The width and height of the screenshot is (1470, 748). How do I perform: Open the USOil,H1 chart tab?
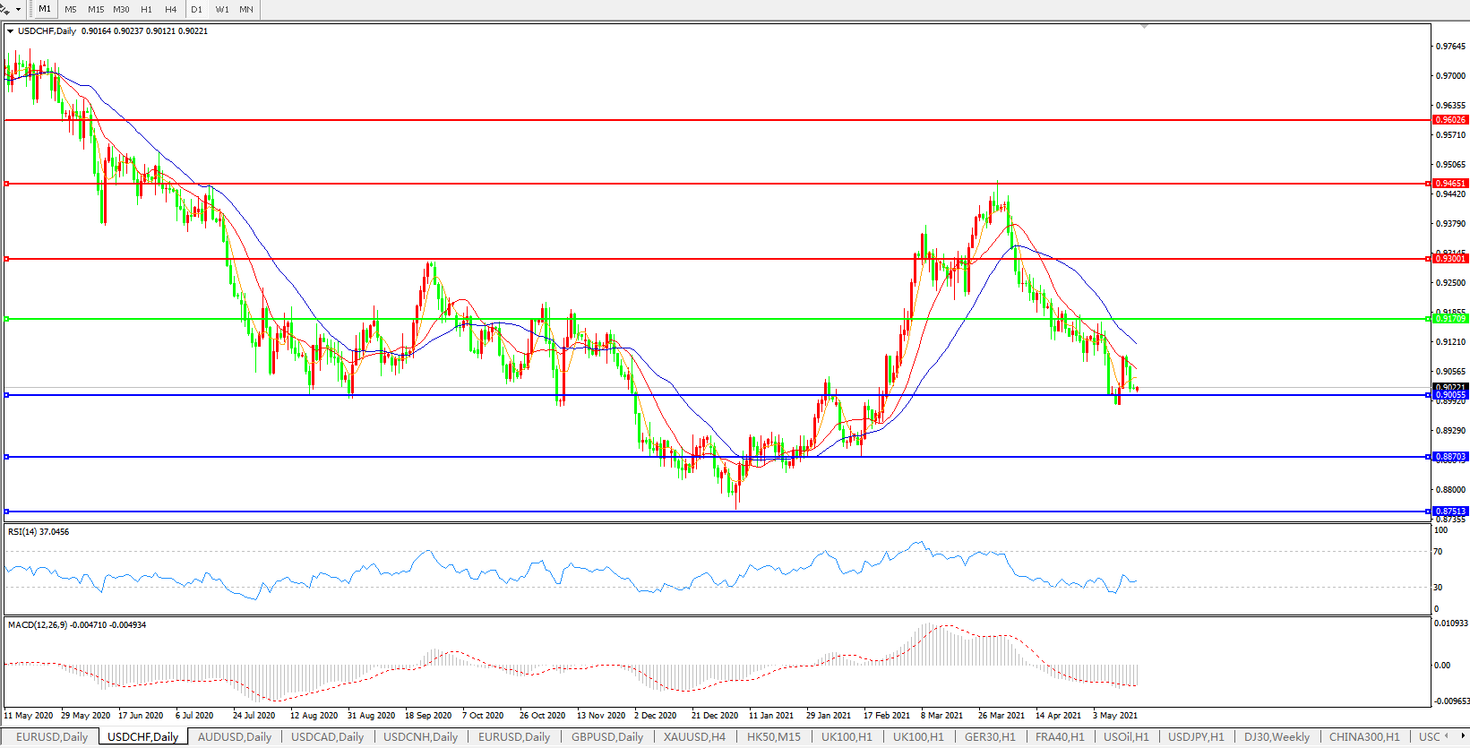pos(1126,737)
